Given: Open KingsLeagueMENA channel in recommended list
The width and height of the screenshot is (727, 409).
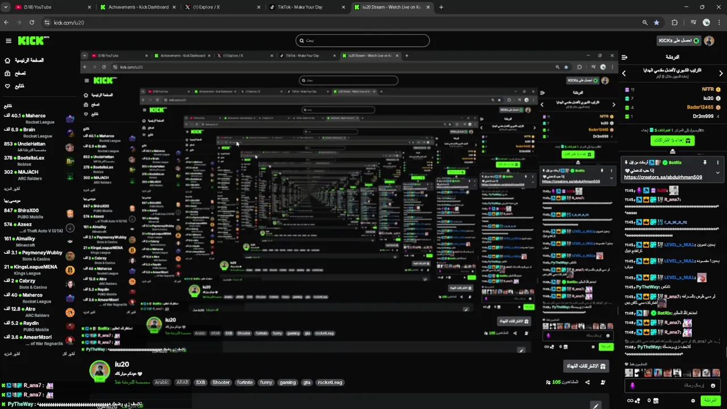Looking at the screenshot, I should point(39,270).
